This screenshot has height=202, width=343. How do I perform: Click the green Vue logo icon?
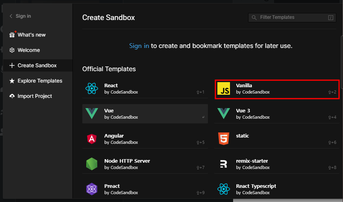[x=92, y=114]
